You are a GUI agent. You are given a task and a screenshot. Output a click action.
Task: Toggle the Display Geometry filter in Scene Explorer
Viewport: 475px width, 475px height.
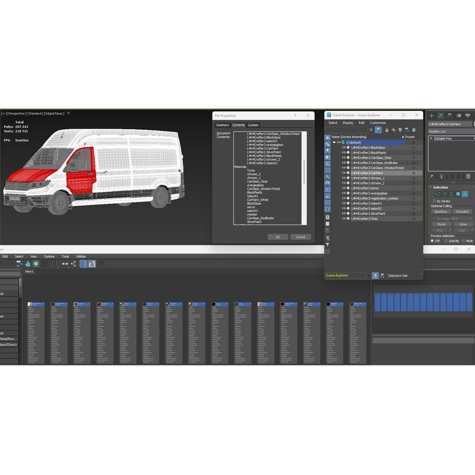(x=328, y=138)
